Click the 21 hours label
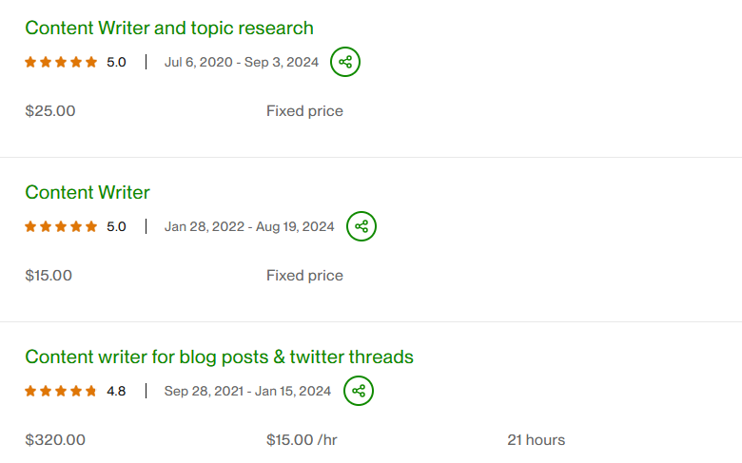Screen dimensions: 742x463 (536, 440)
